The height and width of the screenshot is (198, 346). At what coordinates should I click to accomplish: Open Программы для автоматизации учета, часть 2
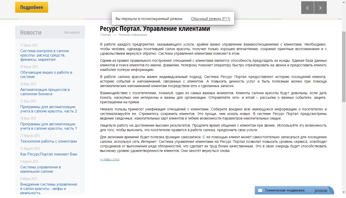[x=49, y=109]
